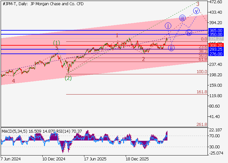Click the 237.40 price axis label
The height and width of the screenshot is (163, 228).
216,64
